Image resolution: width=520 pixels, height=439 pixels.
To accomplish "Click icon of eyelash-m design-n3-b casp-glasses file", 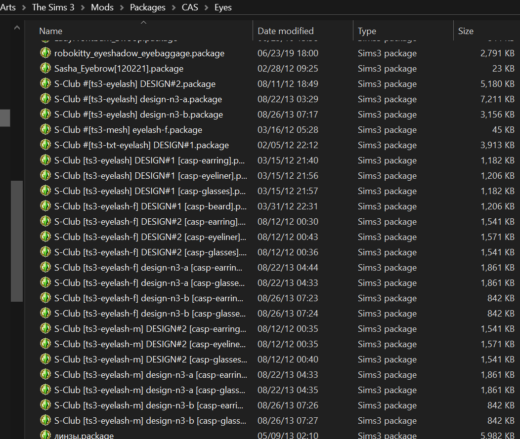I will click(x=45, y=420).
